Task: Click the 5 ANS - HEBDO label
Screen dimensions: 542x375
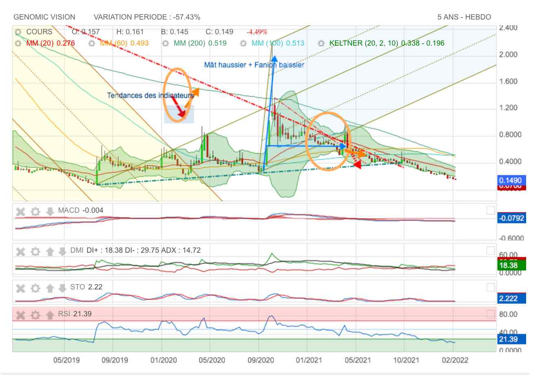Action: (464, 17)
